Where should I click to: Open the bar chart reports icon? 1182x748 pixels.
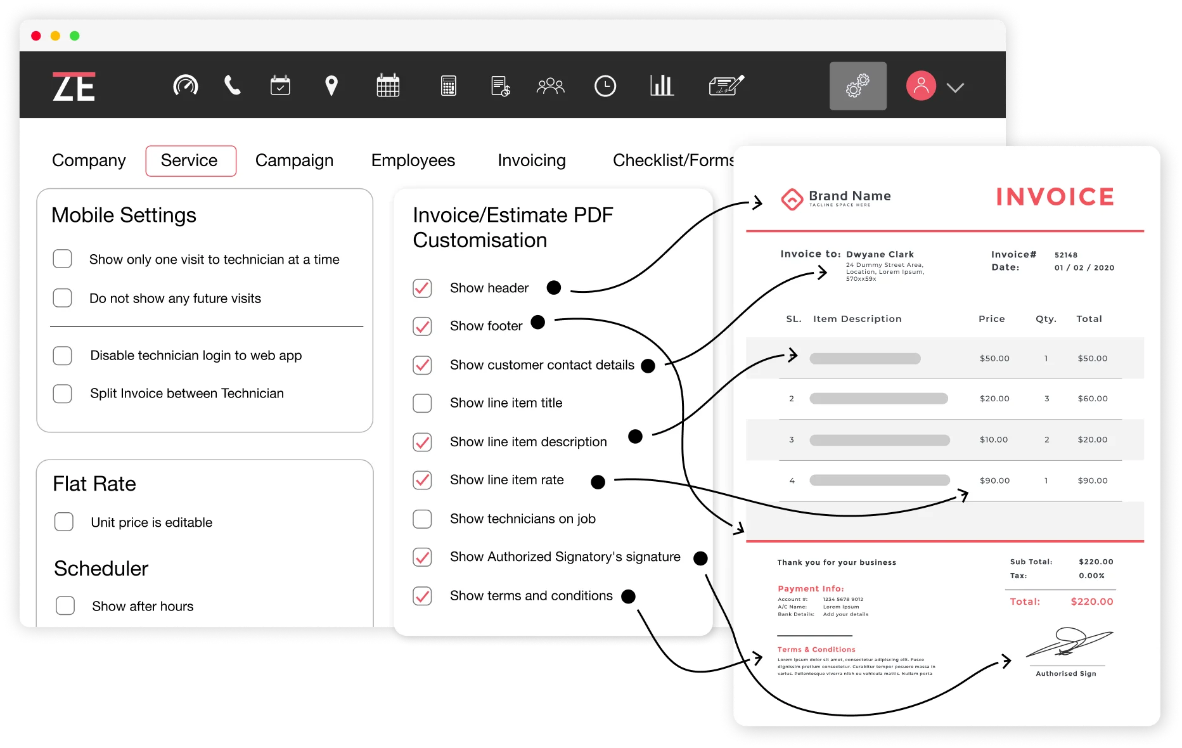[x=662, y=85]
